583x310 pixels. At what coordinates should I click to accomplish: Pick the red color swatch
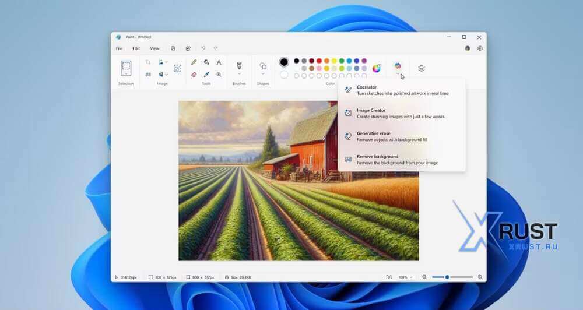point(319,61)
